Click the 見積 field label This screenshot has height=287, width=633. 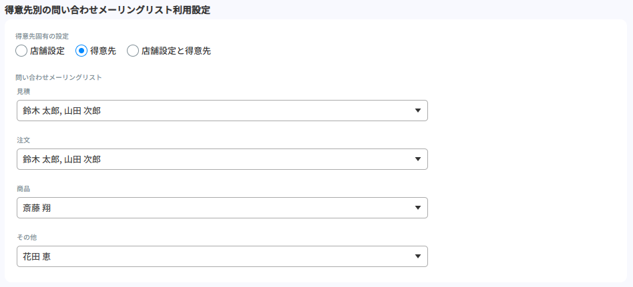23,91
